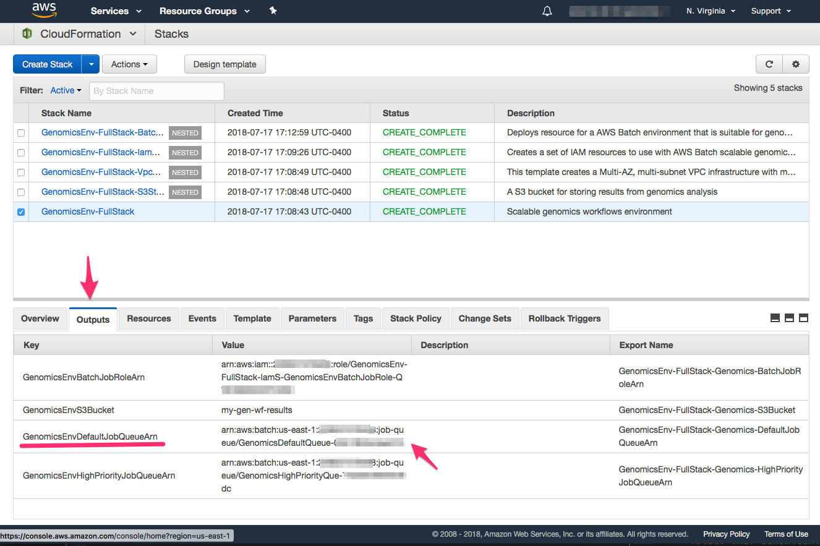
Task: Select the Outputs tab
Action: pyautogui.click(x=93, y=319)
